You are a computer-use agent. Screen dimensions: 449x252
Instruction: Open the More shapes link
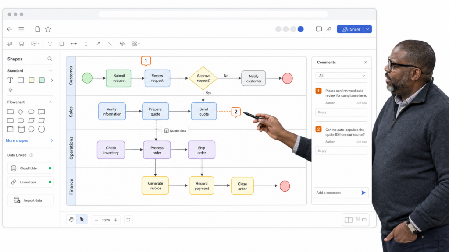point(17,140)
